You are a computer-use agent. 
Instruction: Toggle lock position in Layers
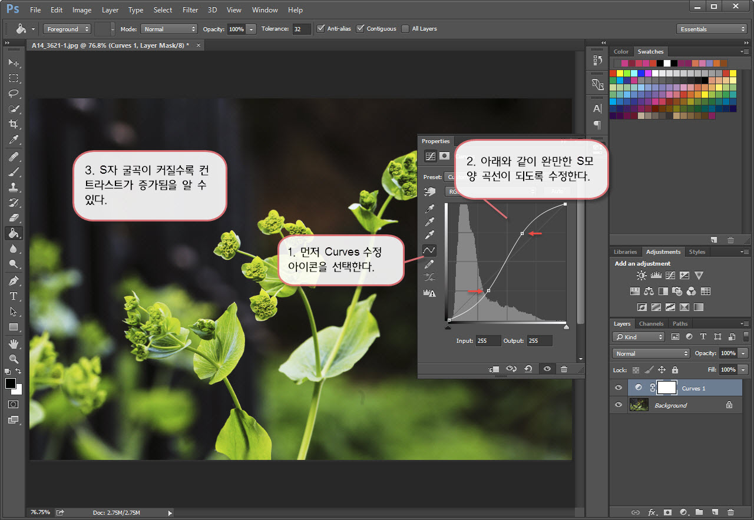(662, 370)
